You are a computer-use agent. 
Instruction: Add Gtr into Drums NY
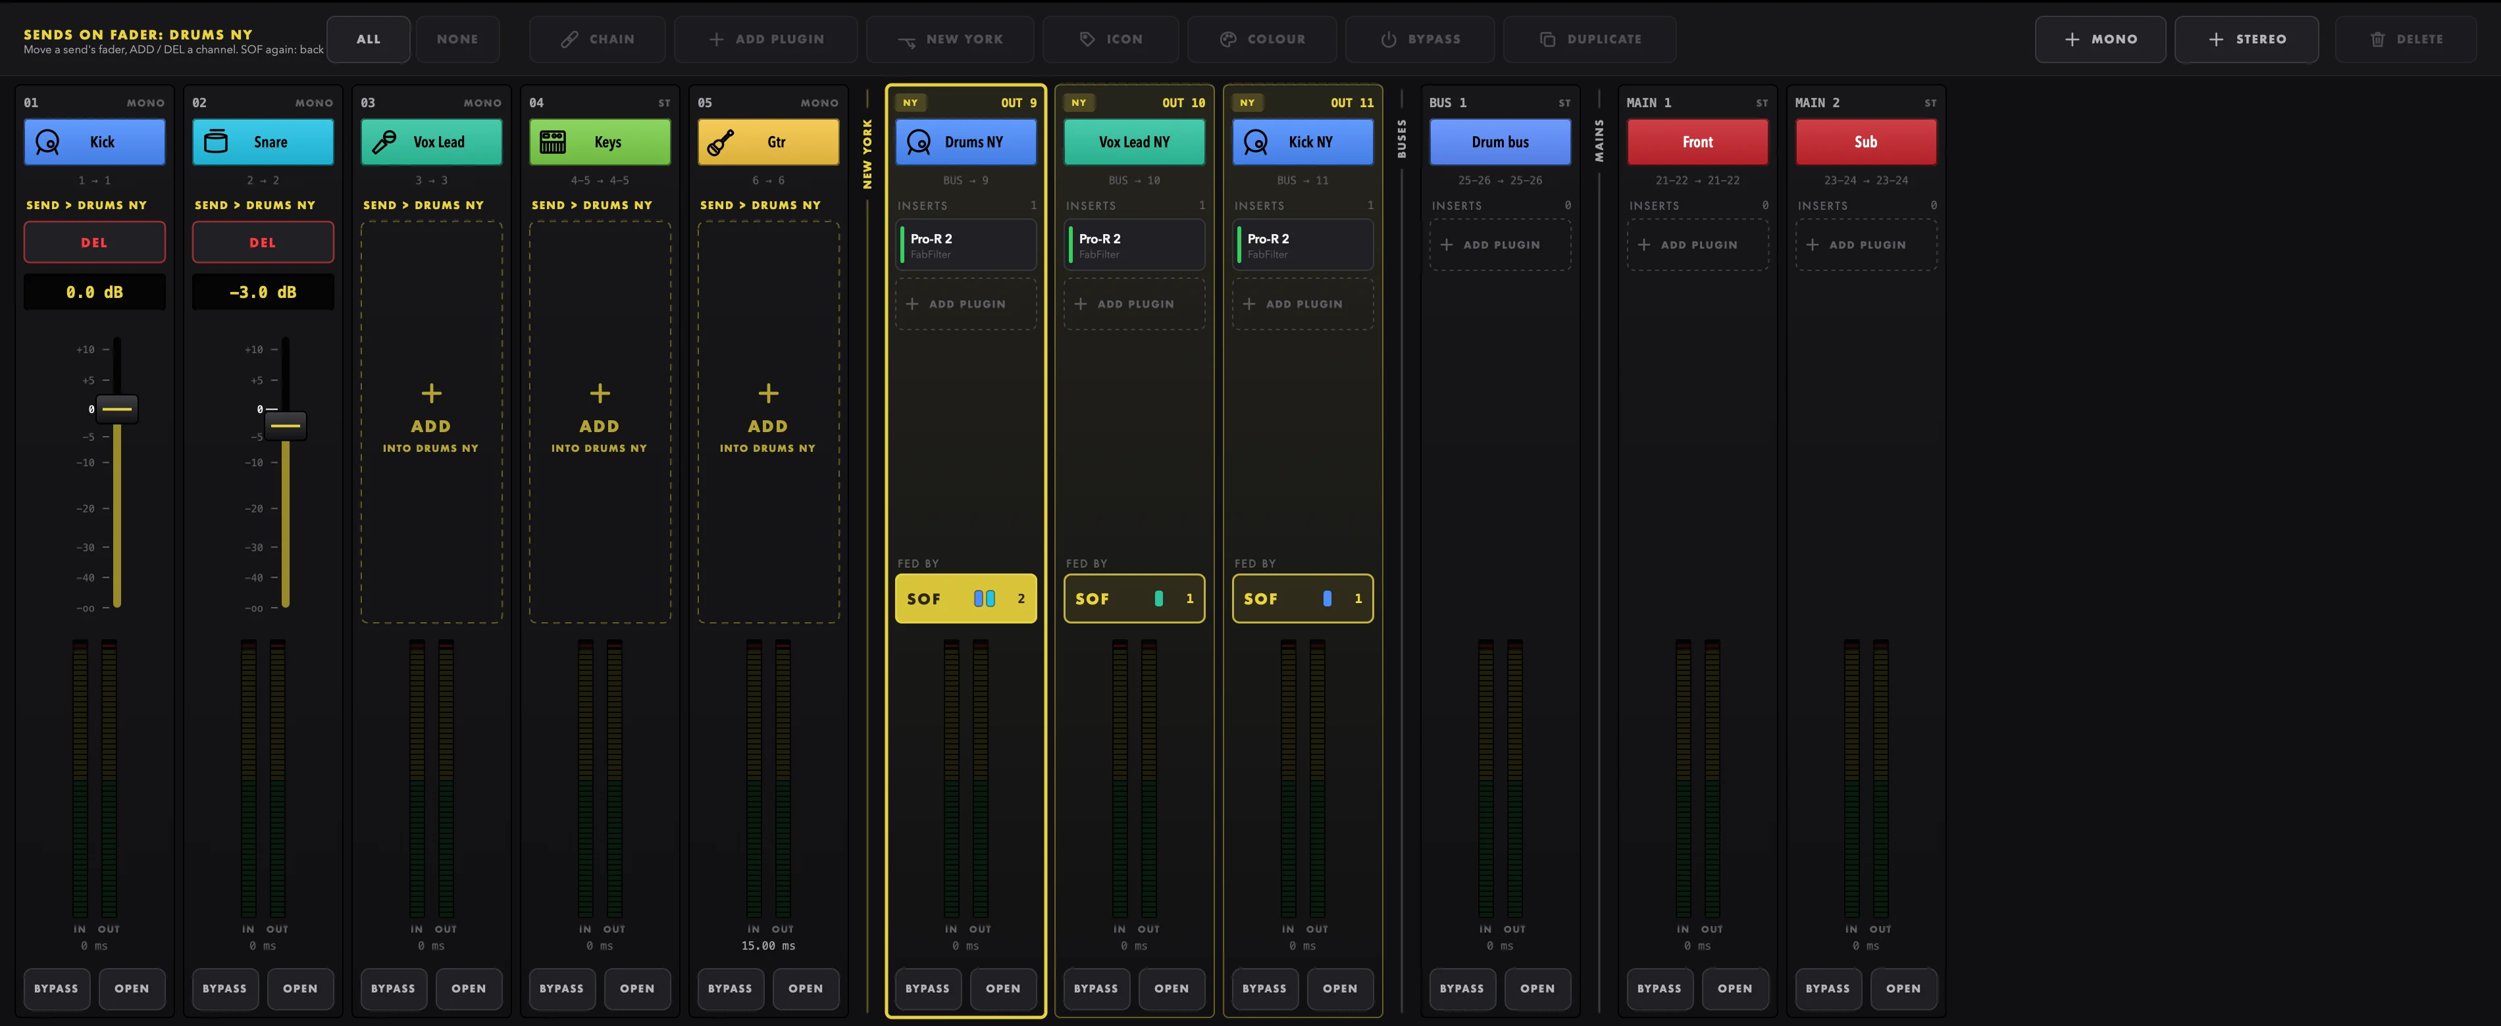768,422
